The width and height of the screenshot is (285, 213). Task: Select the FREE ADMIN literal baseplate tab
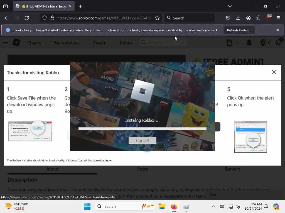click(44, 6)
